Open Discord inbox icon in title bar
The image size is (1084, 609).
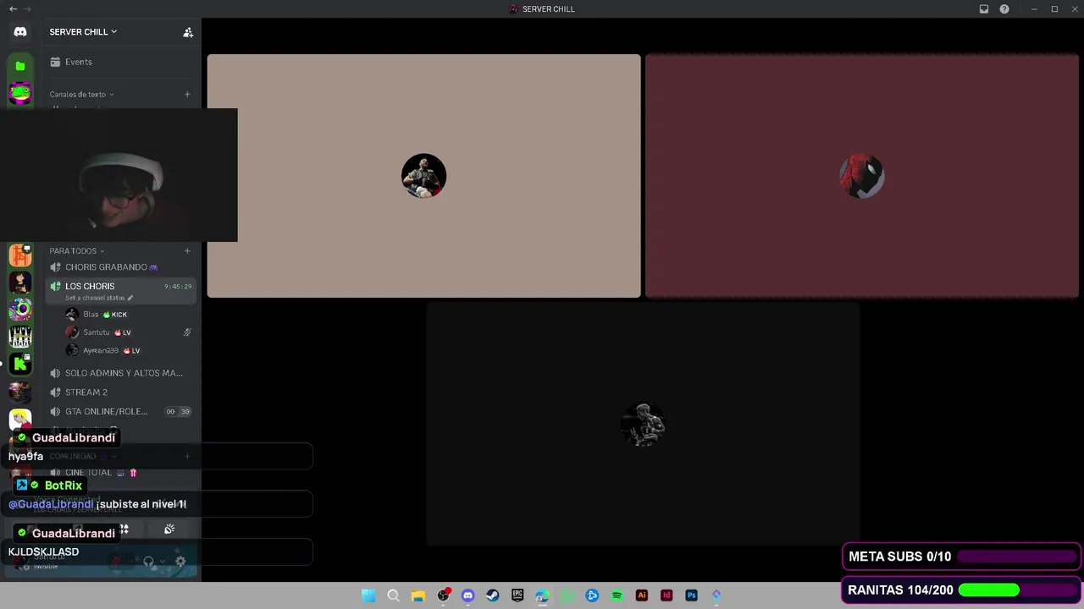[x=984, y=9]
